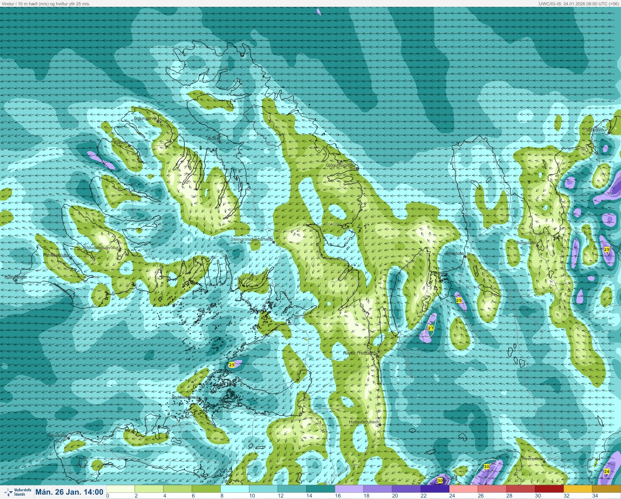
Task: Pick the 6–8 m/s olive legend swatch
Action: tap(206, 489)
